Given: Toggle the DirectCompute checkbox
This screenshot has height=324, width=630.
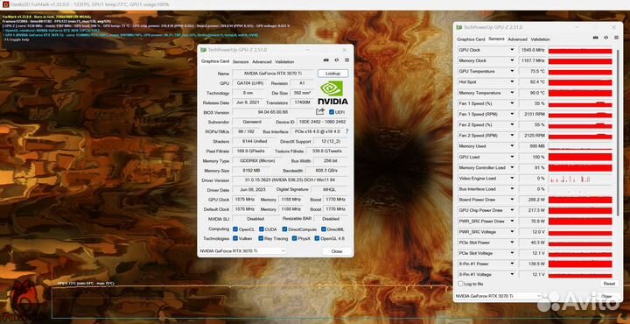Looking at the screenshot, I should click(x=284, y=229).
